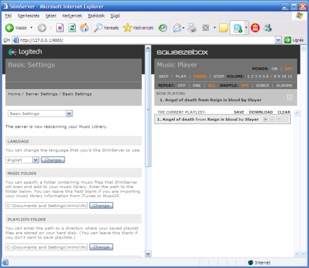
Task: Click the music folder path field
Action: (x=46, y=206)
